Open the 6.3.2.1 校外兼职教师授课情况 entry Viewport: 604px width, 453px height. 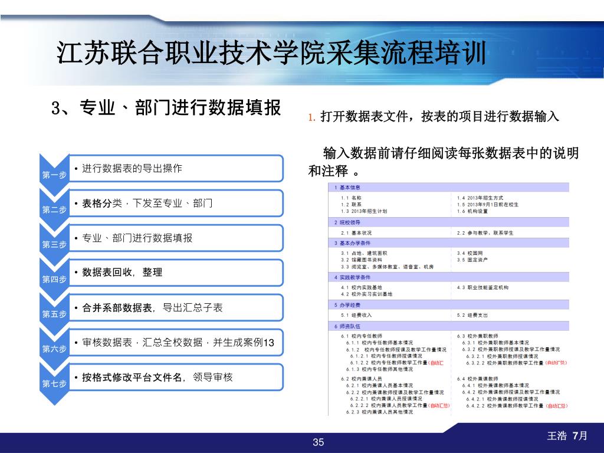coord(503,356)
